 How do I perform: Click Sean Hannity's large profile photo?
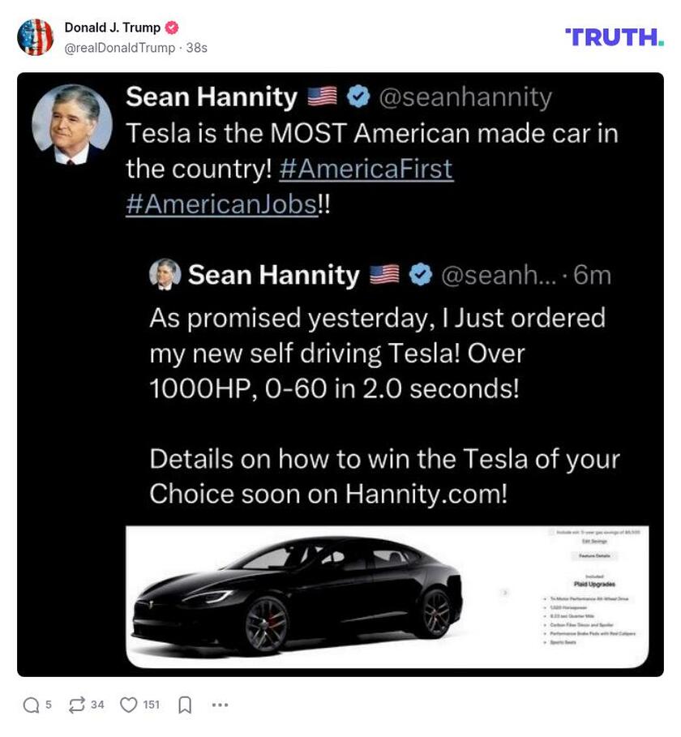click(71, 122)
